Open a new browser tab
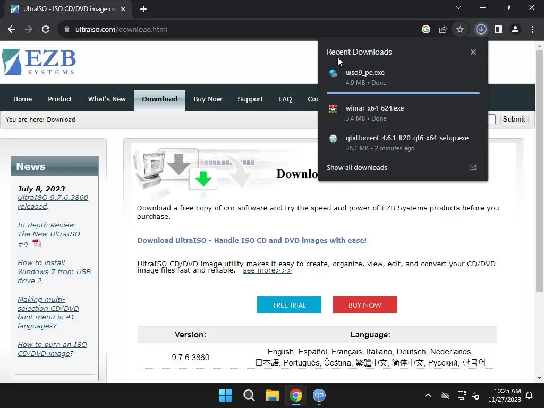Viewport: 544px width, 408px height. (143, 9)
